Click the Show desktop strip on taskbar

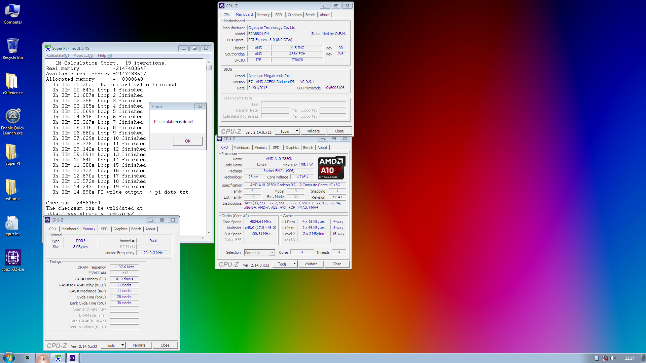tap(643, 358)
